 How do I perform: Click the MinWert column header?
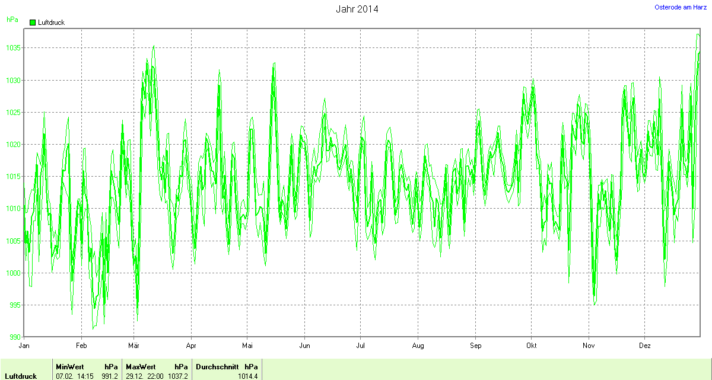point(70,367)
